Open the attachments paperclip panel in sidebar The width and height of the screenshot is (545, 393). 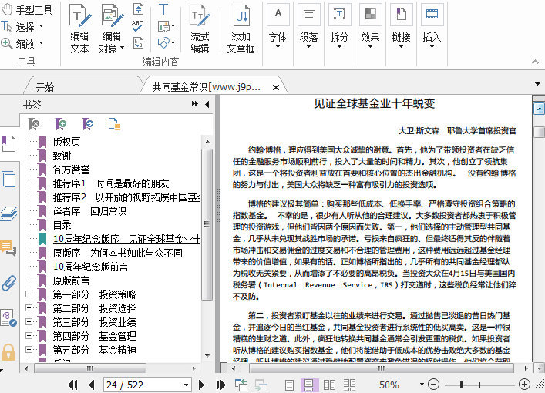(x=8, y=282)
